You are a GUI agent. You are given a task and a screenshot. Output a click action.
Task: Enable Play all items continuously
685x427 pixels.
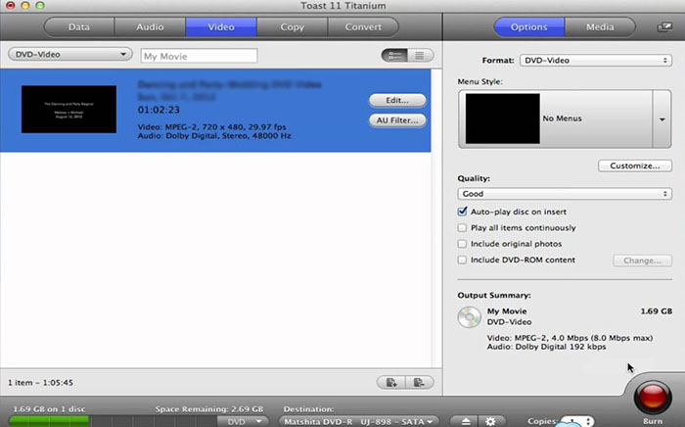click(x=463, y=228)
